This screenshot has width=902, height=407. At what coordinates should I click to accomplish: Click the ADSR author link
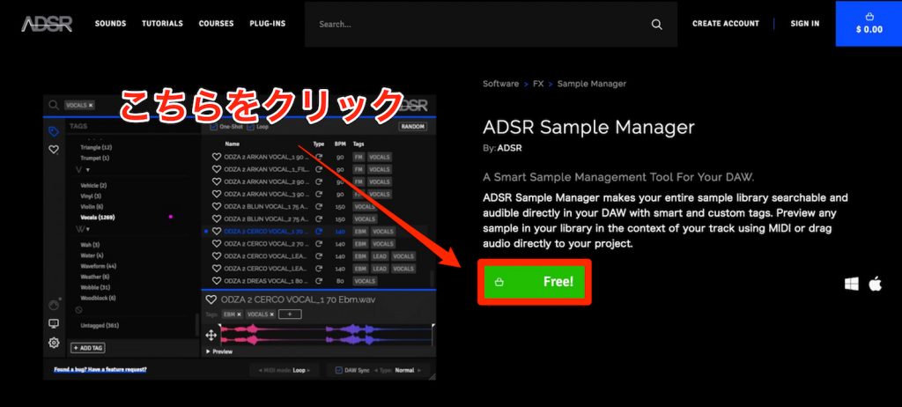pos(510,148)
